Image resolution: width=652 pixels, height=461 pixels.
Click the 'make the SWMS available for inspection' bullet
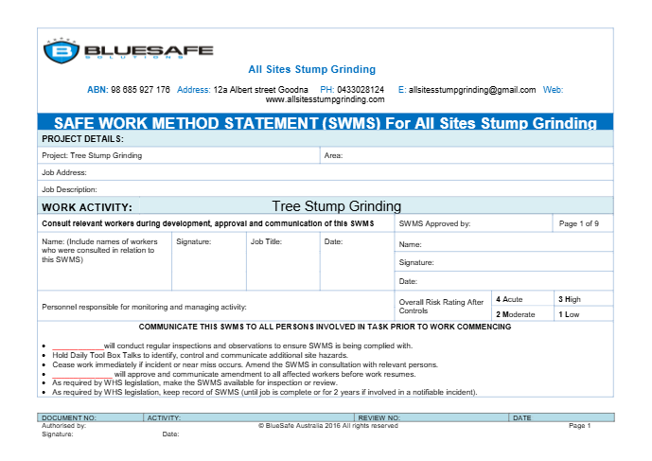195,382
